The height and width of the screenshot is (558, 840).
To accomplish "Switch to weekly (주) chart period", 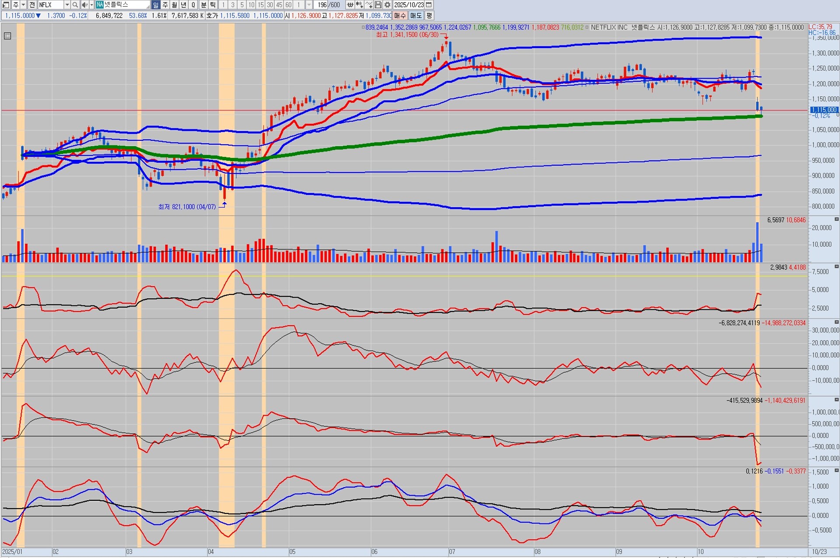I will pyautogui.click(x=165, y=5).
